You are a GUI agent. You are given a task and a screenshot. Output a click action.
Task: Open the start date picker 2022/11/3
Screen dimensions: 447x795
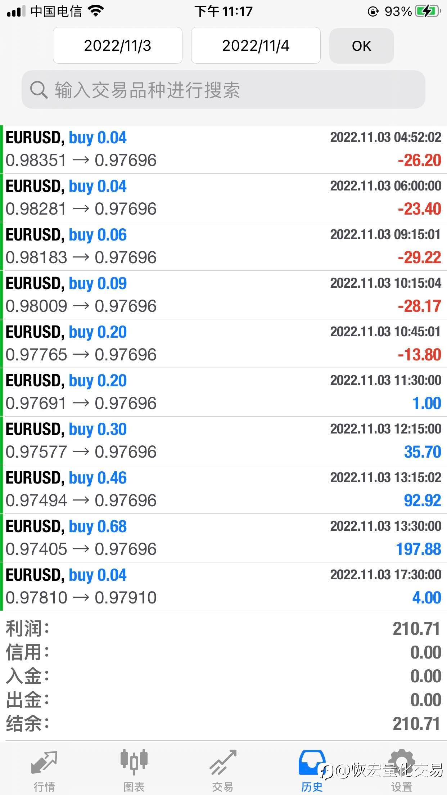pyautogui.click(x=118, y=46)
